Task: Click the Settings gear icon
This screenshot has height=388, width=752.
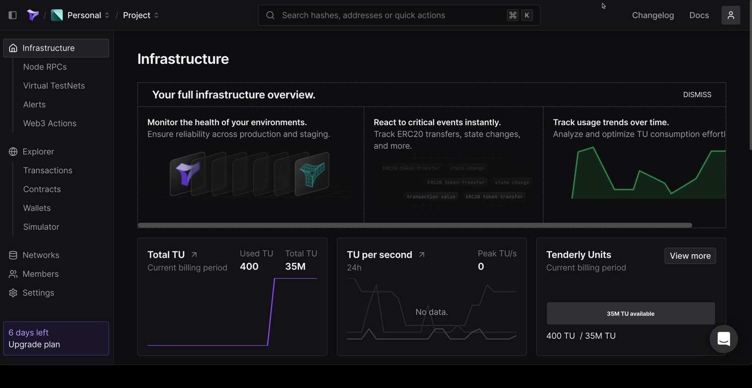Action: 13,293
